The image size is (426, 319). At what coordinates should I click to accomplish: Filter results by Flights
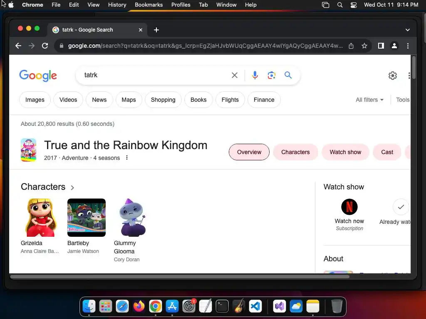coord(230,100)
